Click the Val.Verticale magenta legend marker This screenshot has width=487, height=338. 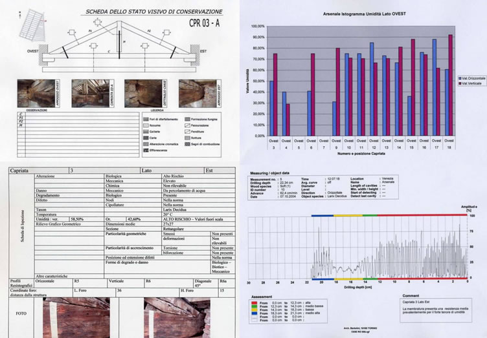point(460,83)
